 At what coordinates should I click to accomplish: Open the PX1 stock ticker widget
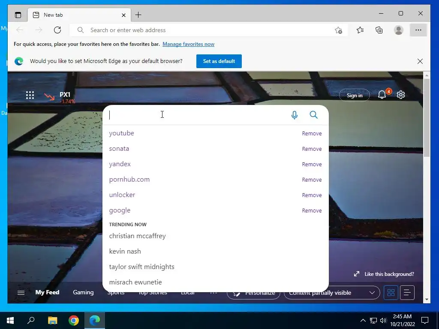pos(60,98)
